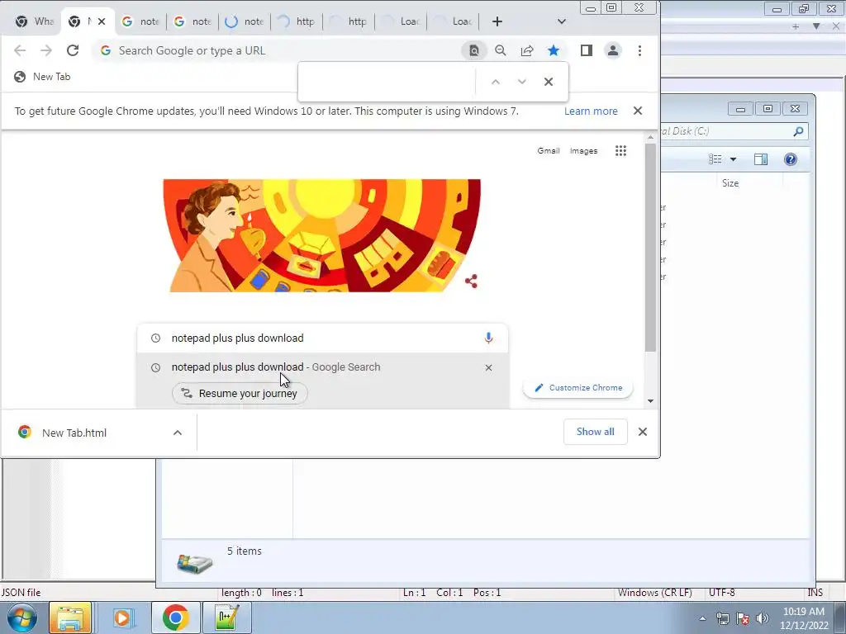Screen dimensions: 846x634
Task: Remove the notepad plus plus download suggestion
Action: tap(488, 367)
